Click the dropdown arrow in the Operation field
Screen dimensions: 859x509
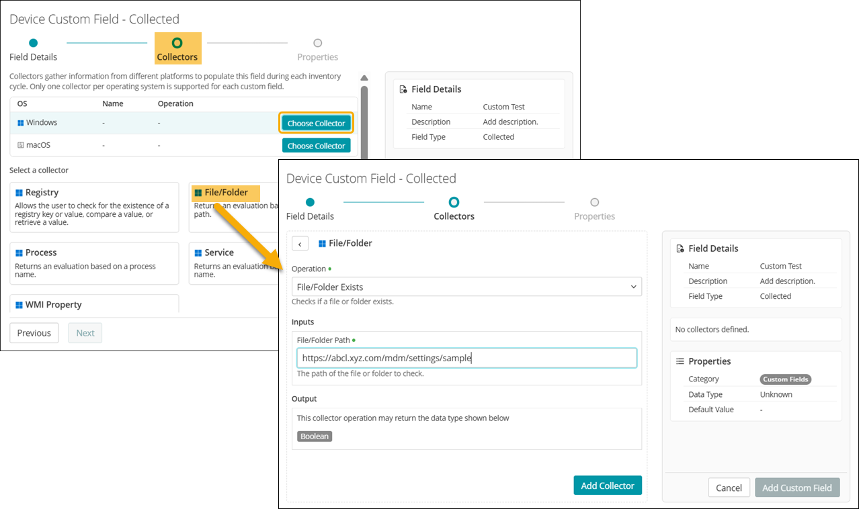click(x=633, y=287)
